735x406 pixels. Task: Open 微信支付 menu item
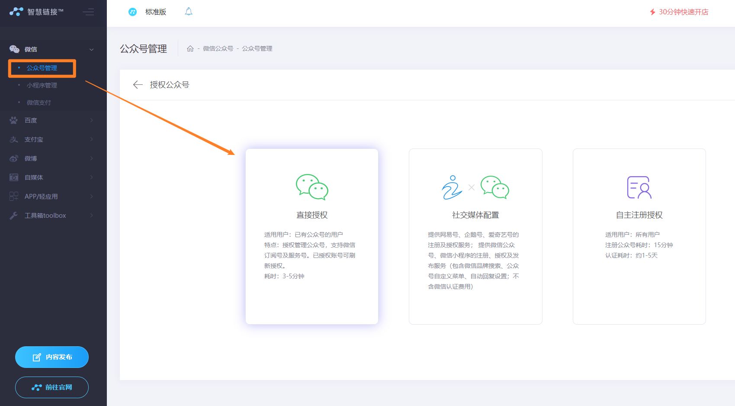pyautogui.click(x=39, y=103)
